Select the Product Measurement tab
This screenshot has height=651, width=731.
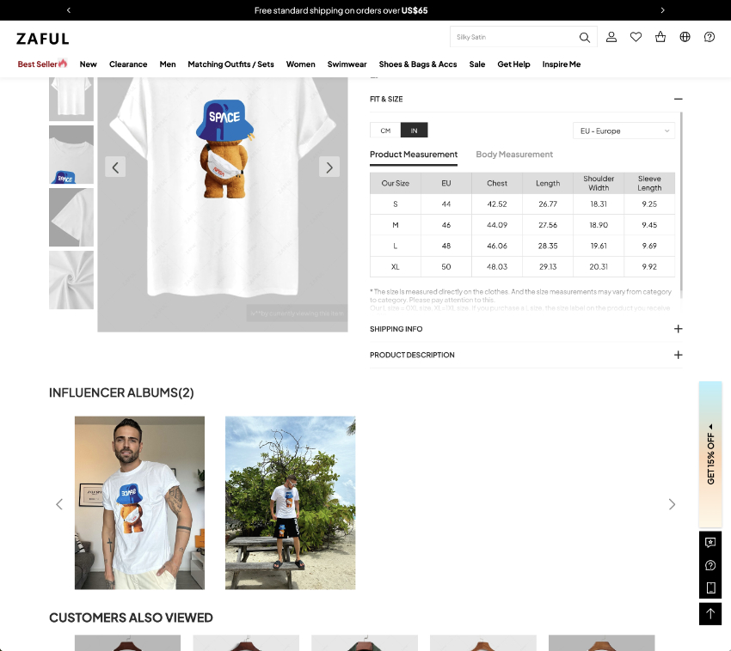point(414,154)
